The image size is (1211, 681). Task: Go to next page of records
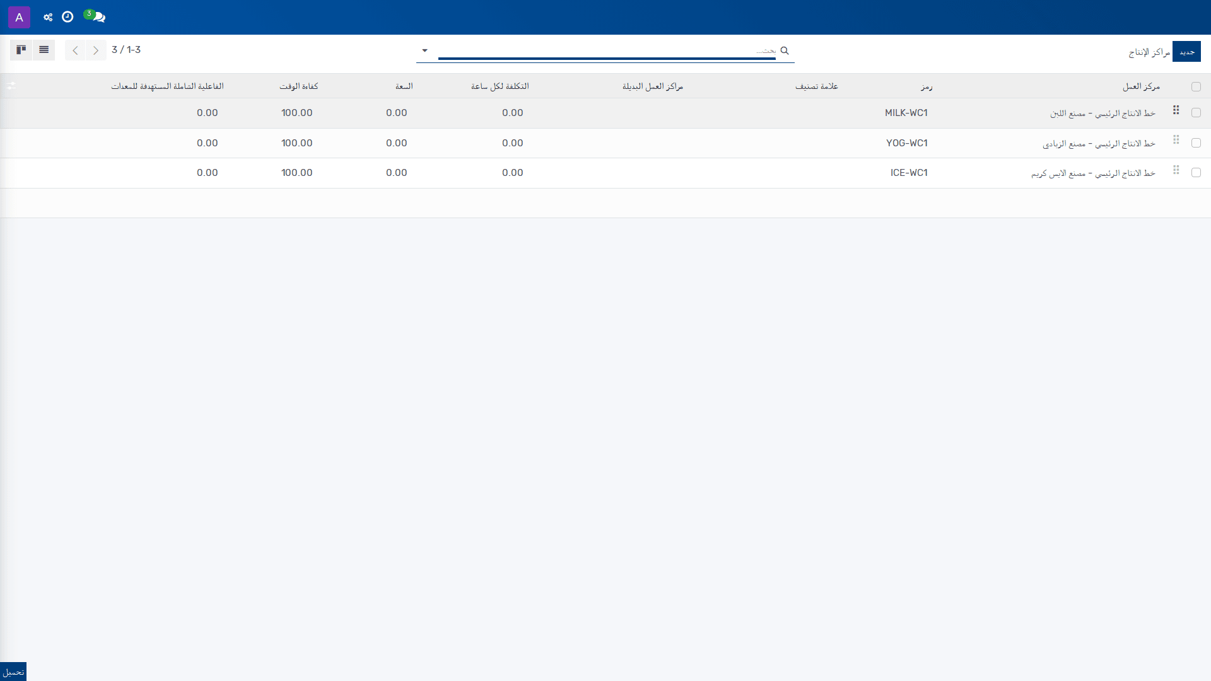click(x=96, y=50)
